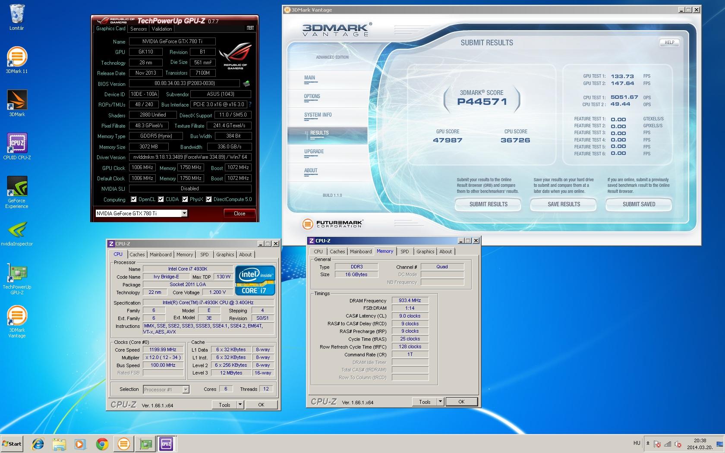The height and width of the screenshot is (453, 725).
Task: Click the Core Speed value 1199.99 MHz
Action: (163, 349)
